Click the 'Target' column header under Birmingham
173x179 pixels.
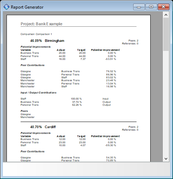click(81, 50)
